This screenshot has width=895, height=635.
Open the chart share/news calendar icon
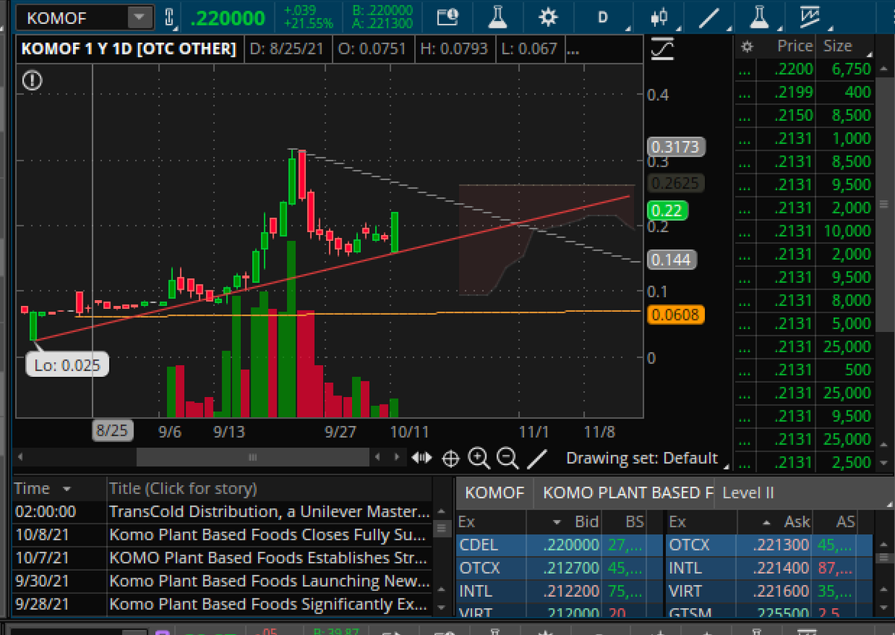pyautogui.click(x=447, y=16)
